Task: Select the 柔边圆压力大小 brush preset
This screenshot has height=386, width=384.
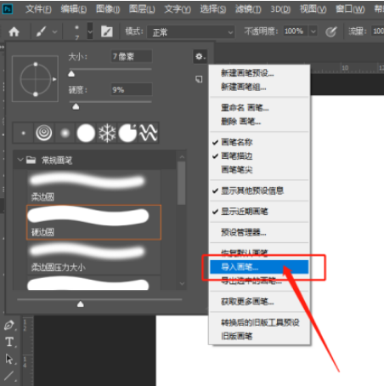Action: pyautogui.click(x=93, y=258)
